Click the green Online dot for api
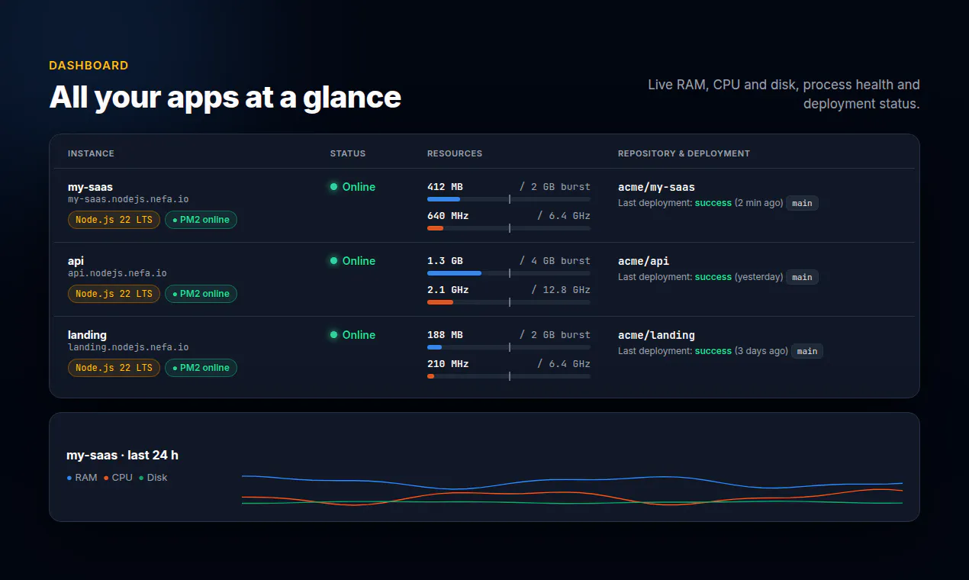Viewport: 969px width, 580px height. click(x=333, y=261)
